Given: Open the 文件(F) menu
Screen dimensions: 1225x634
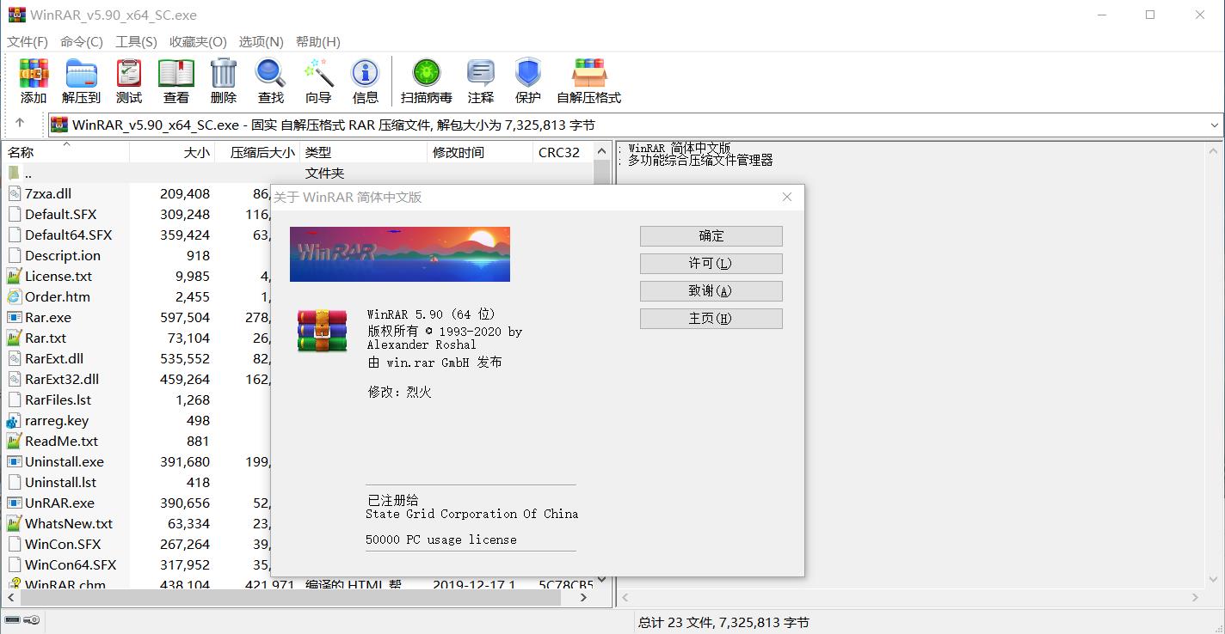Looking at the screenshot, I should tap(28, 41).
